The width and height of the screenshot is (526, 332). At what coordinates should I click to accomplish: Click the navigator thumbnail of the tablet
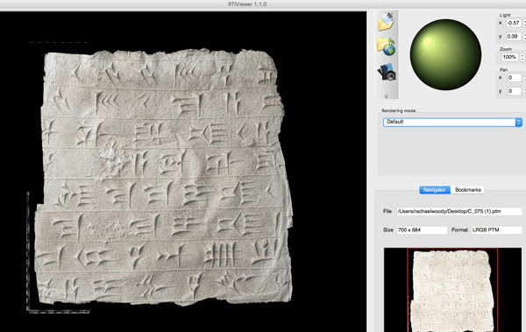[x=452, y=290]
